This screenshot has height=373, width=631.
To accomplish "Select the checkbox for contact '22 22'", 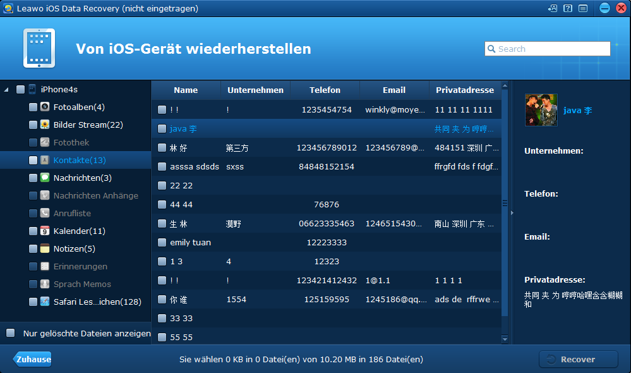I will pos(162,185).
